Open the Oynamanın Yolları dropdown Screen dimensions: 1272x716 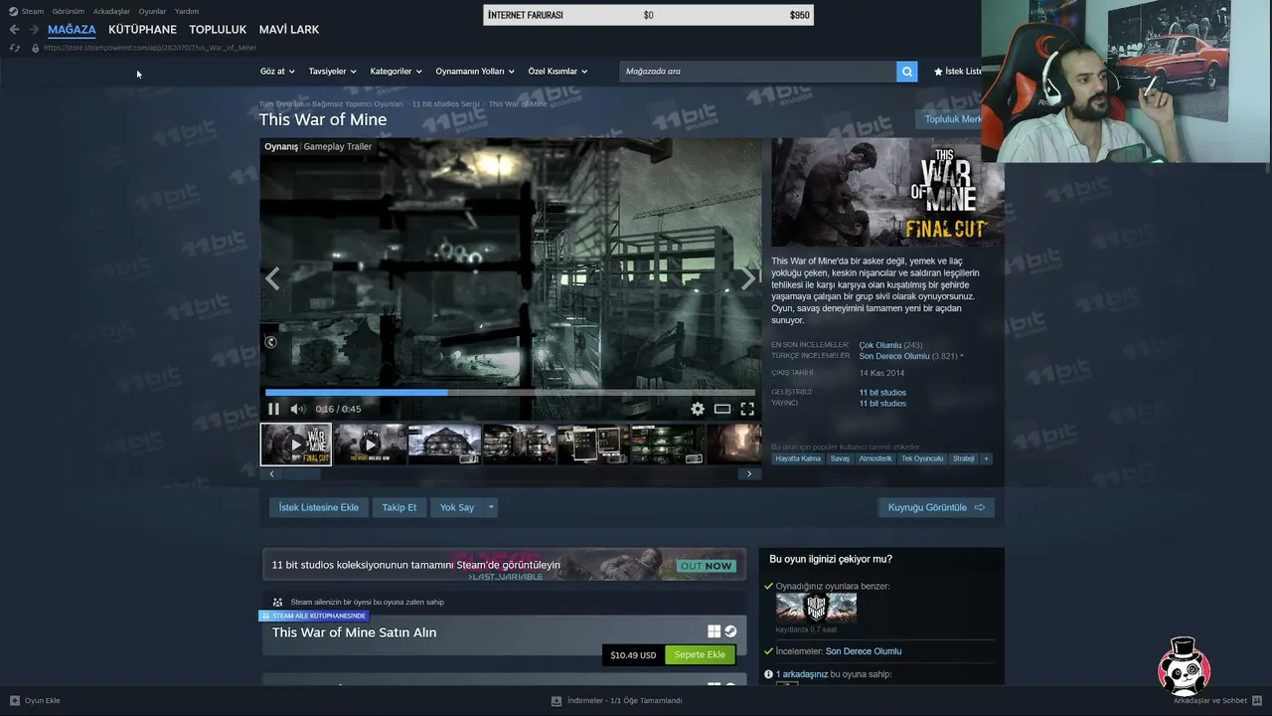[475, 72]
